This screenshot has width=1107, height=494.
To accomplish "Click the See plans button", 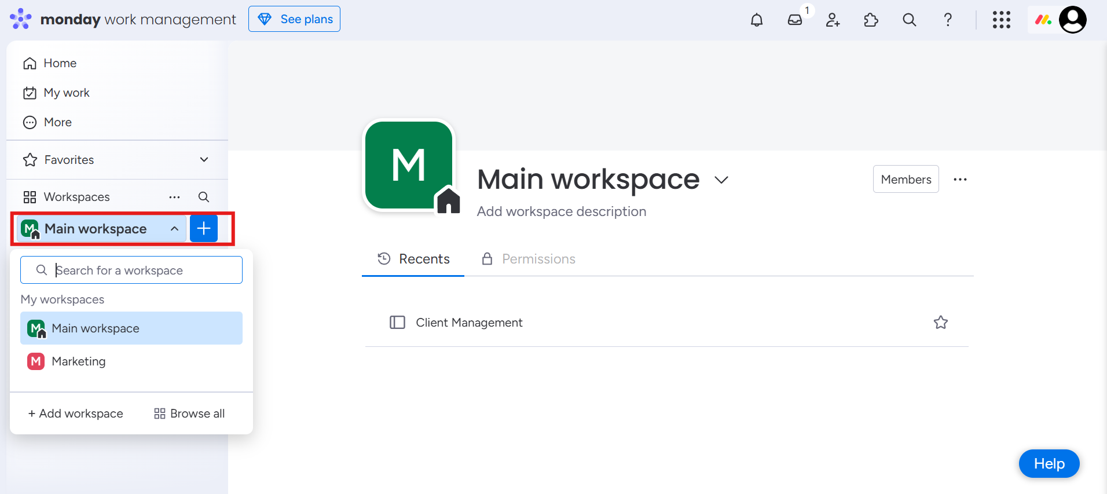I will [x=294, y=19].
